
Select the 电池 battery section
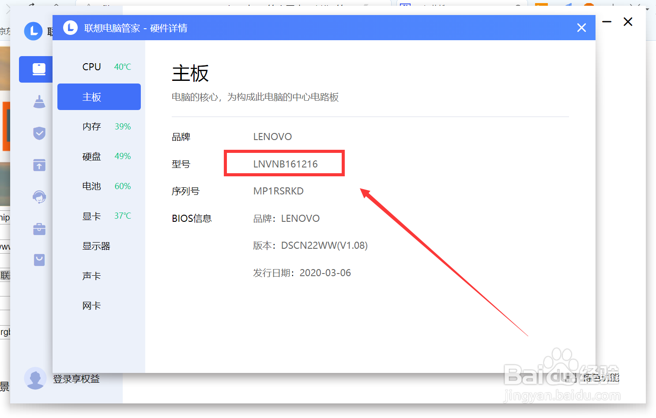91,186
